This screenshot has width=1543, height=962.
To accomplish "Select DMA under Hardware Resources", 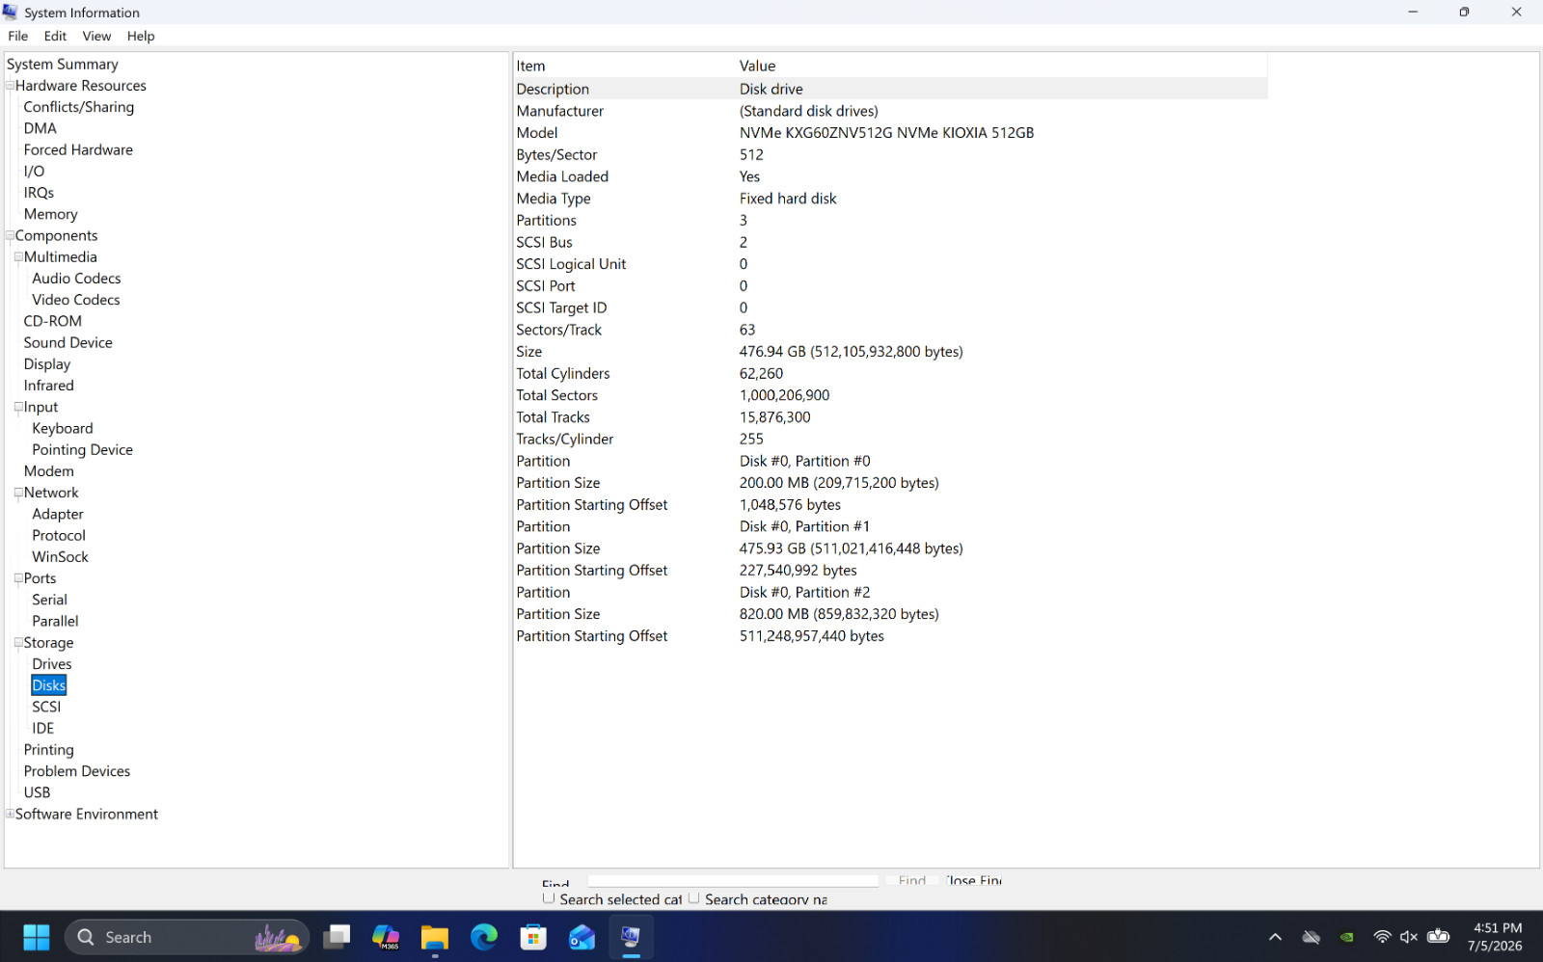I will click(x=41, y=128).
